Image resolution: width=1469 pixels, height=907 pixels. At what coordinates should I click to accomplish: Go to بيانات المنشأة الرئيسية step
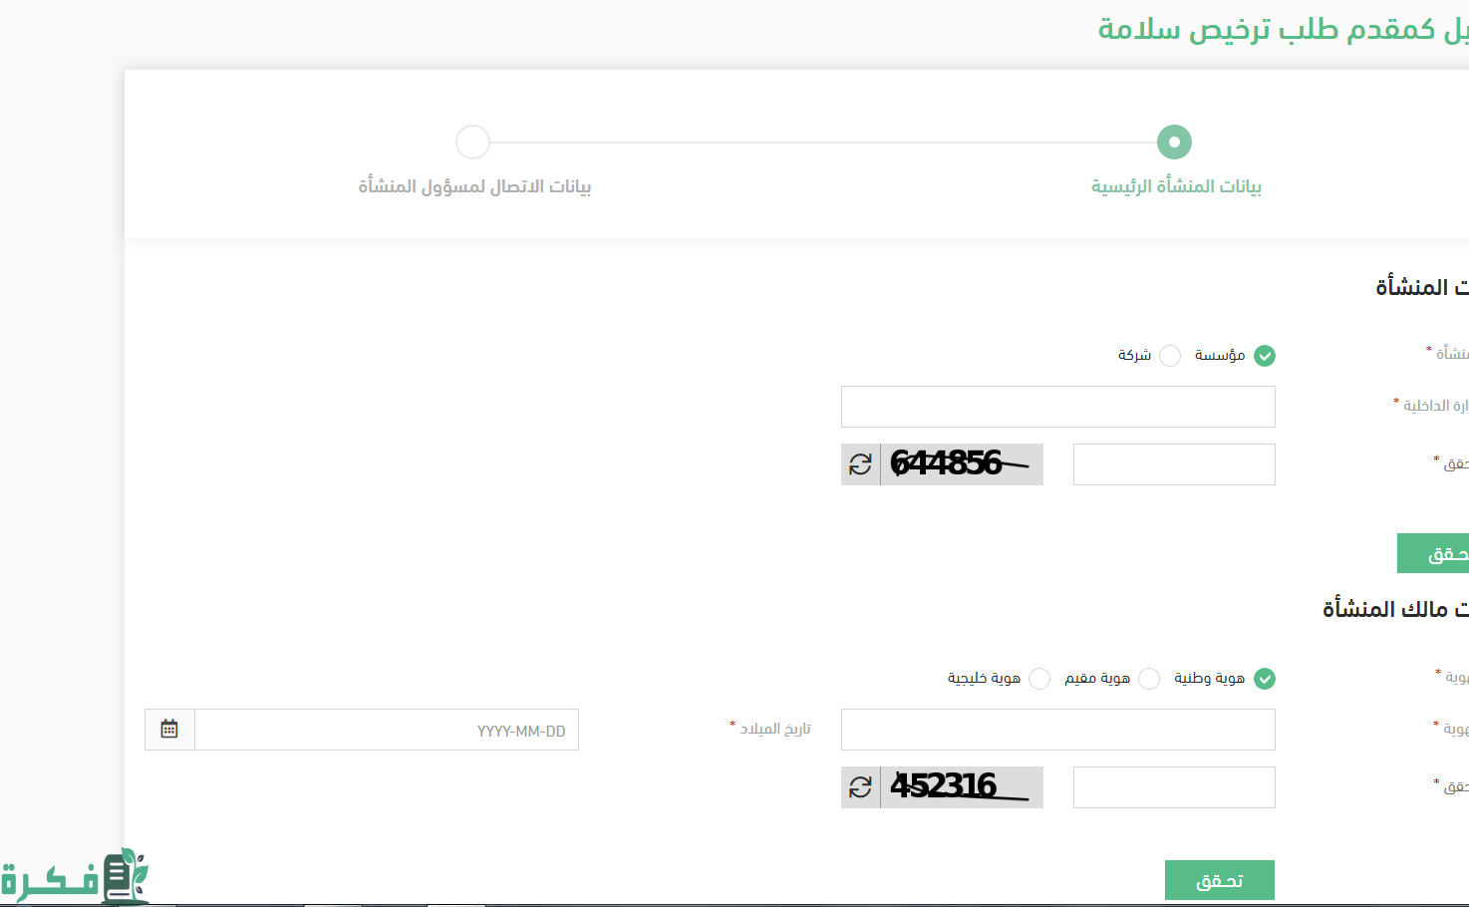(1174, 143)
